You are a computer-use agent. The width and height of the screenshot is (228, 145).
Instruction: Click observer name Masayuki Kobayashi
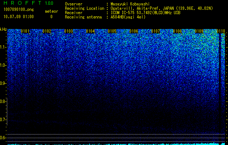pyautogui.click(x=130, y=4)
